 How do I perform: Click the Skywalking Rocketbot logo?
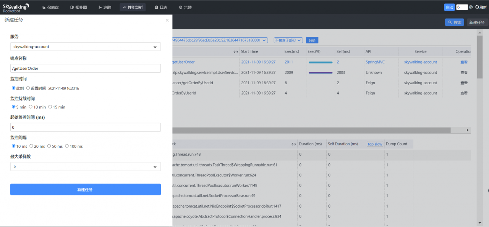[x=16, y=7]
